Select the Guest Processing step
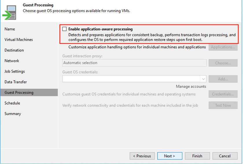The height and width of the screenshot is (164, 243). 19,93
